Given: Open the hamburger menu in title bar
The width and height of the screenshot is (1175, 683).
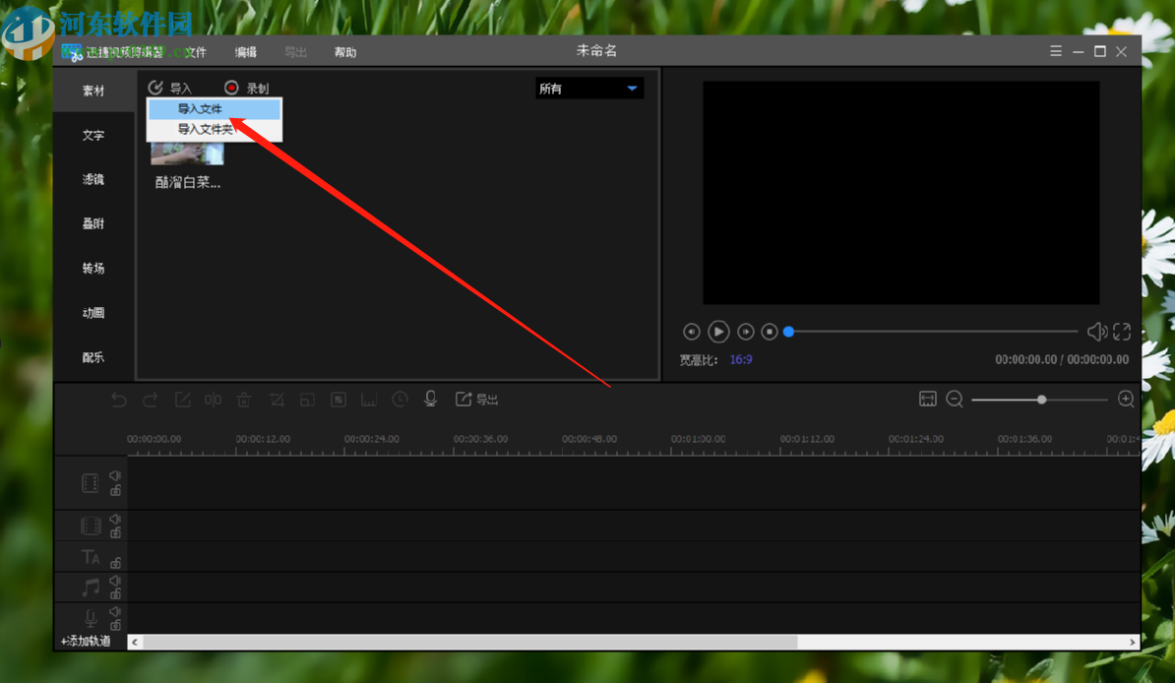Looking at the screenshot, I should click(x=1055, y=51).
